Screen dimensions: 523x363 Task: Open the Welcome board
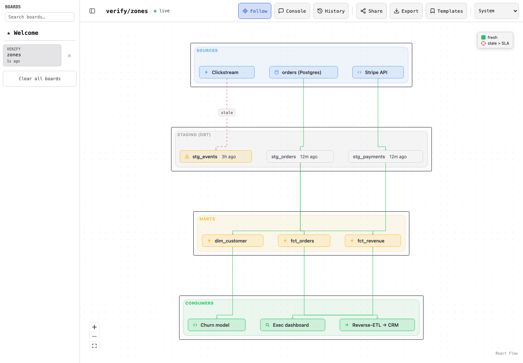(40, 33)
